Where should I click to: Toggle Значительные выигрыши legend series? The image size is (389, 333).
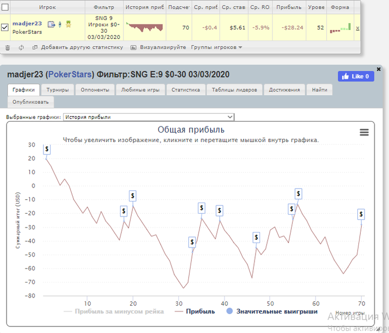tap(272, 311)
